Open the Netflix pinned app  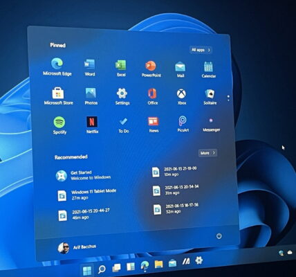92,125
